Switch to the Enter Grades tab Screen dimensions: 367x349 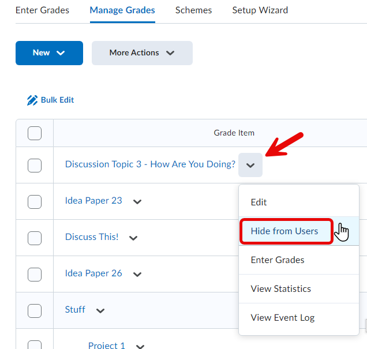pos(42,10)
